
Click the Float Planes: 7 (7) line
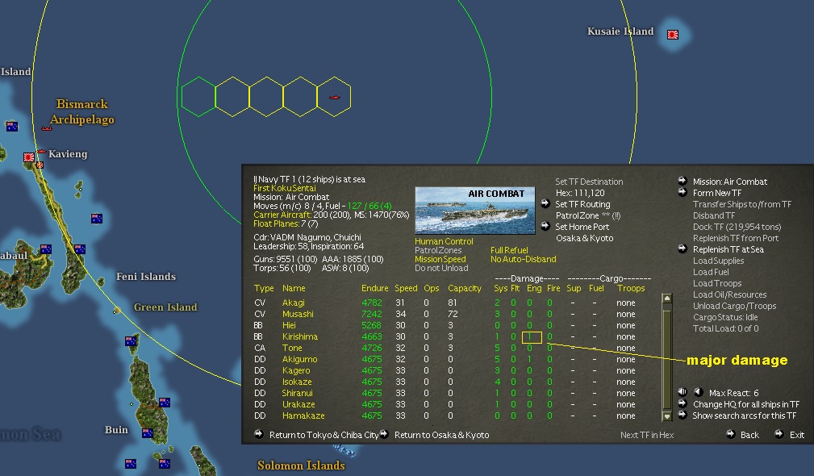point(286,223)
